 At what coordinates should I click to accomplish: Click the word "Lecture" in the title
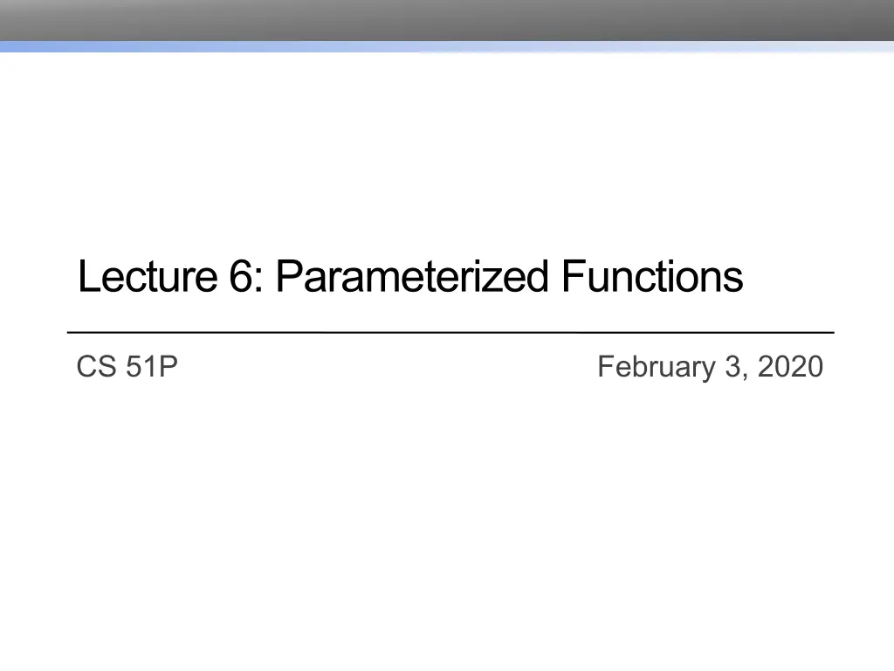148,277
